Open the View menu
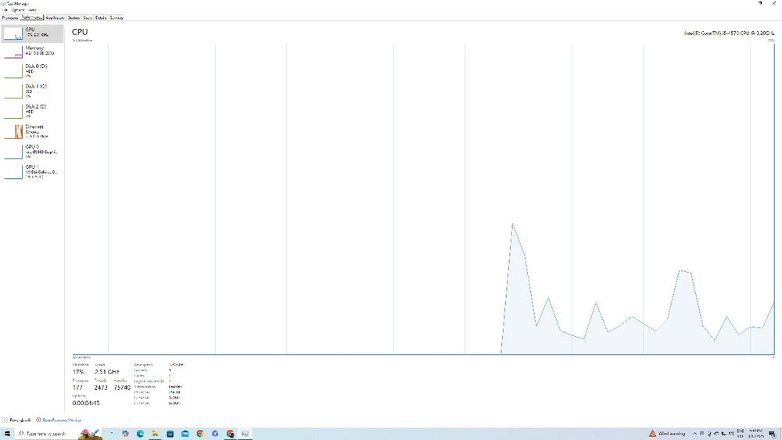Viewport: 782px width, 440px height. pos(32,10)
